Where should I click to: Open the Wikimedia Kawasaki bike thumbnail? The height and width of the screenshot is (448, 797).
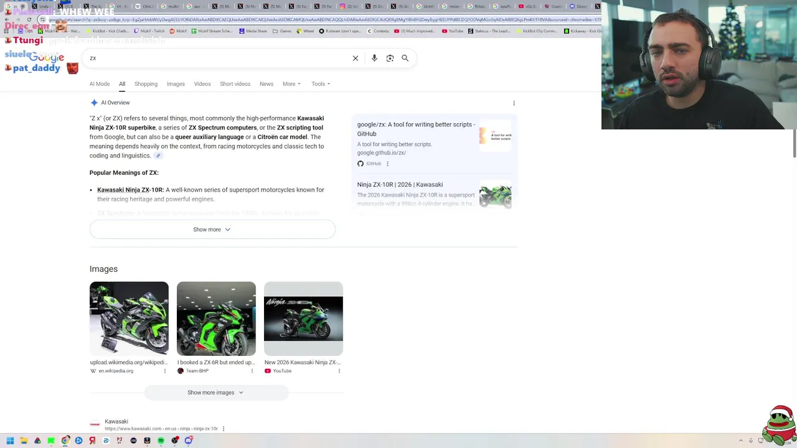tap(129, 319)
